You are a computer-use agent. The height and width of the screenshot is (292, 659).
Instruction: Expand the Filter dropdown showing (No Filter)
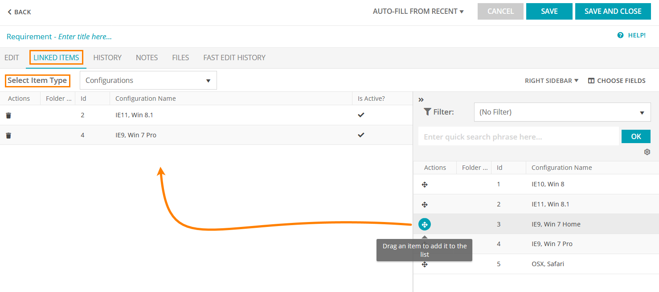(x=562, y=112)
